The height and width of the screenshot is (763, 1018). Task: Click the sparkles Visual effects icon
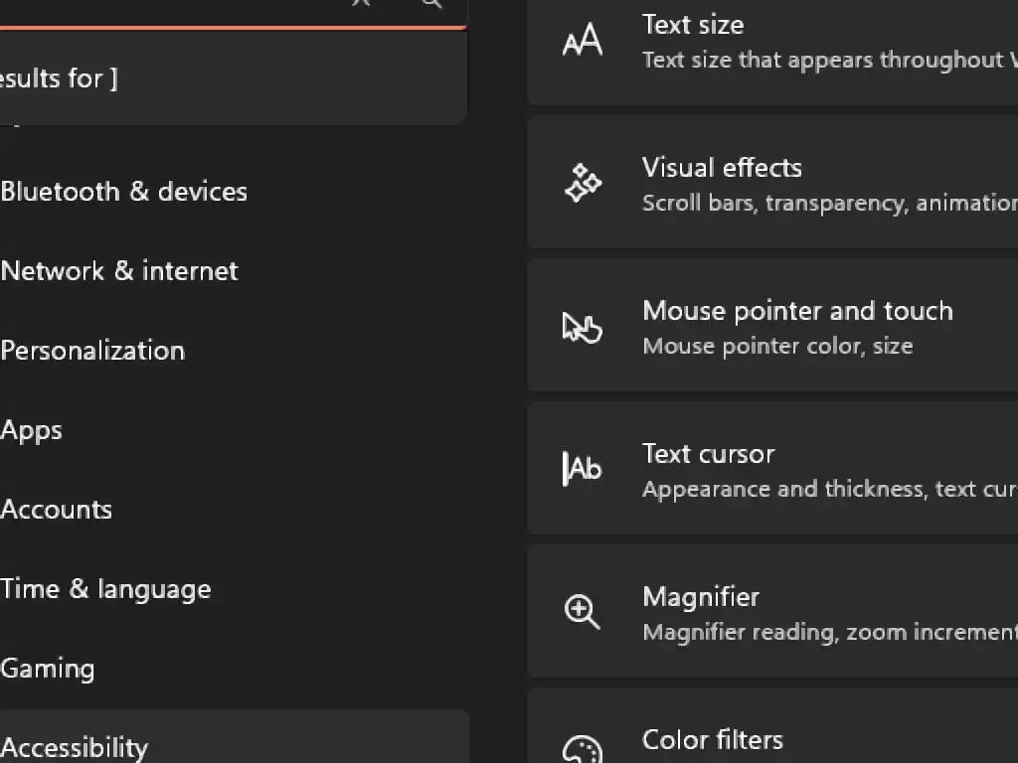pyautogui.click(x=583, y=184)
